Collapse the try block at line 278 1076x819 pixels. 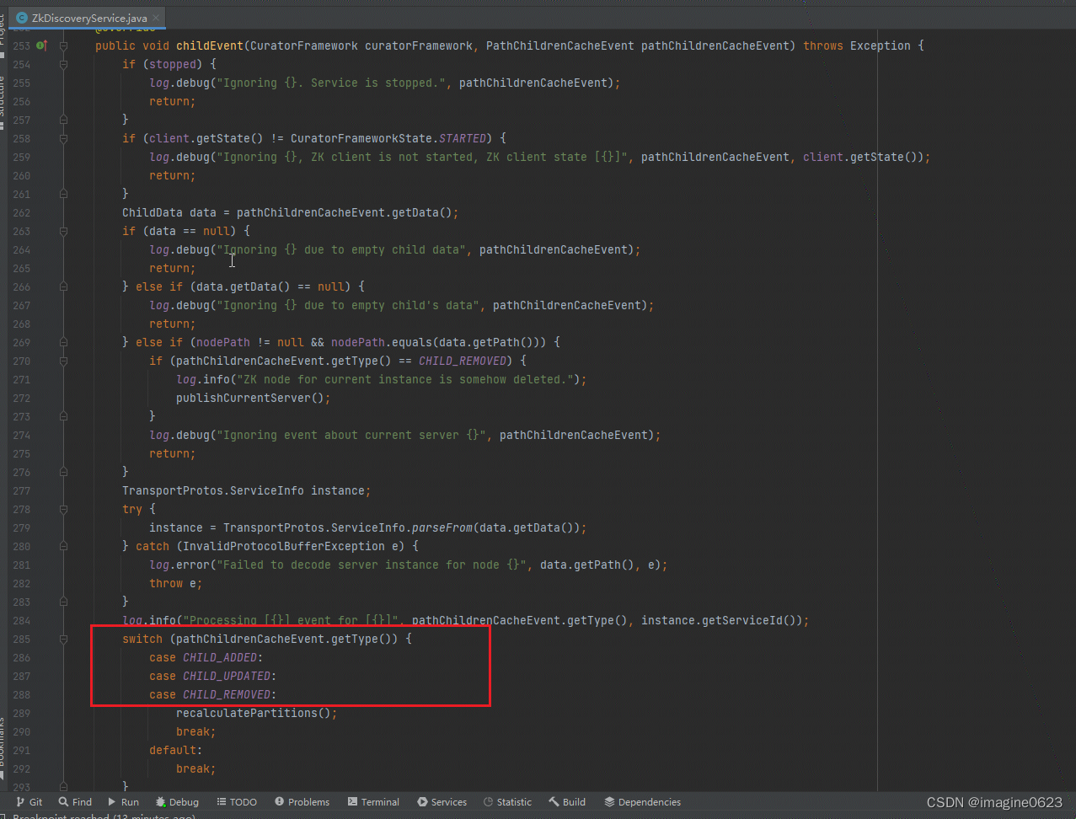click(63, 509)
